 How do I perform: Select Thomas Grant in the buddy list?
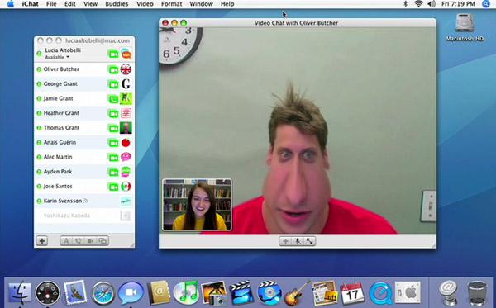(84, 128)
